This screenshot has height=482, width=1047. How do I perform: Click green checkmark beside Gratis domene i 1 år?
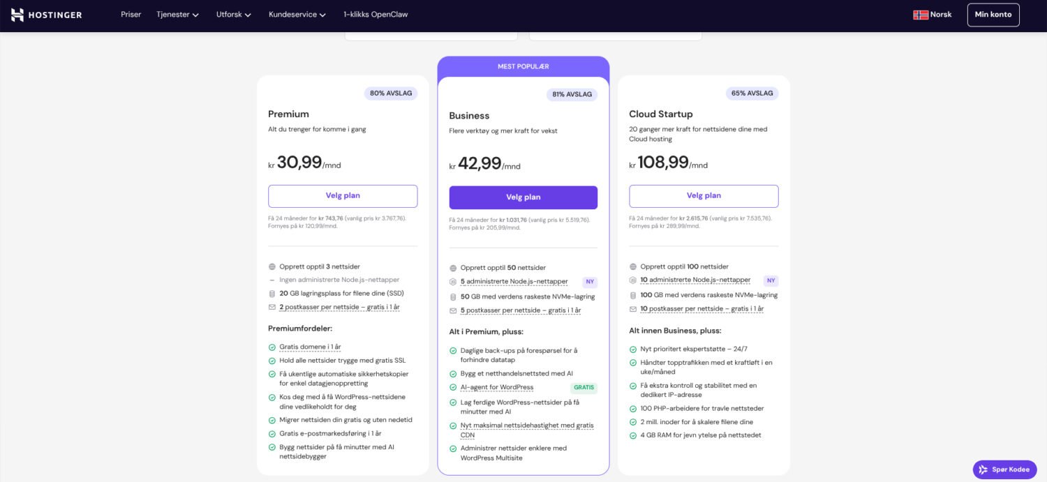[272, 347]
